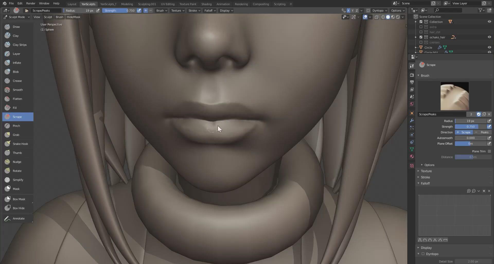Hide the ochako_hair collection with eye icon
494x264 pixels.
point(489,37)
